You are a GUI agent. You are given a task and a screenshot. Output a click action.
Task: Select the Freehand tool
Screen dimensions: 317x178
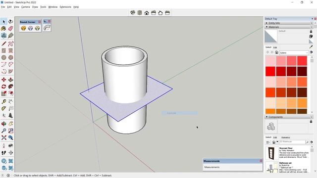coord(11,44)
